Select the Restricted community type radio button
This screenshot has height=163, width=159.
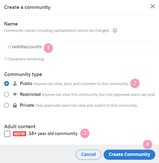click(x=7, y=94)
